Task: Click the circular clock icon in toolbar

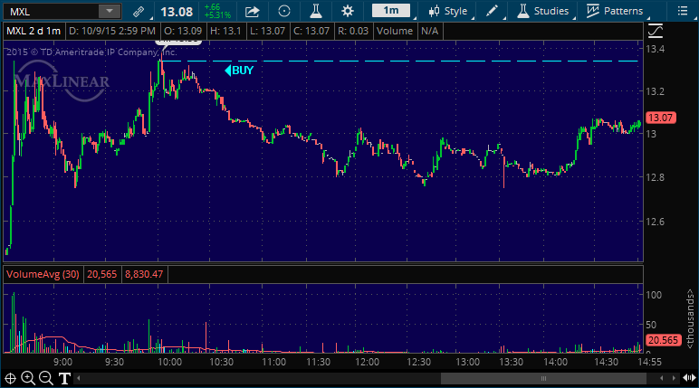Action: [284, 12]
